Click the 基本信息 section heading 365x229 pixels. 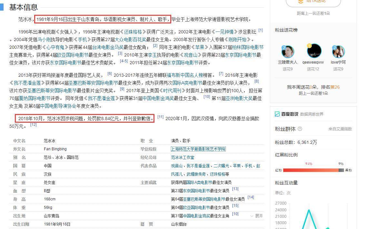[24, 7]
